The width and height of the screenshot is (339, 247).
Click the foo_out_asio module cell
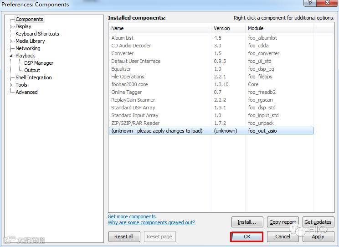pyautogui.click(x=262, y=131)
